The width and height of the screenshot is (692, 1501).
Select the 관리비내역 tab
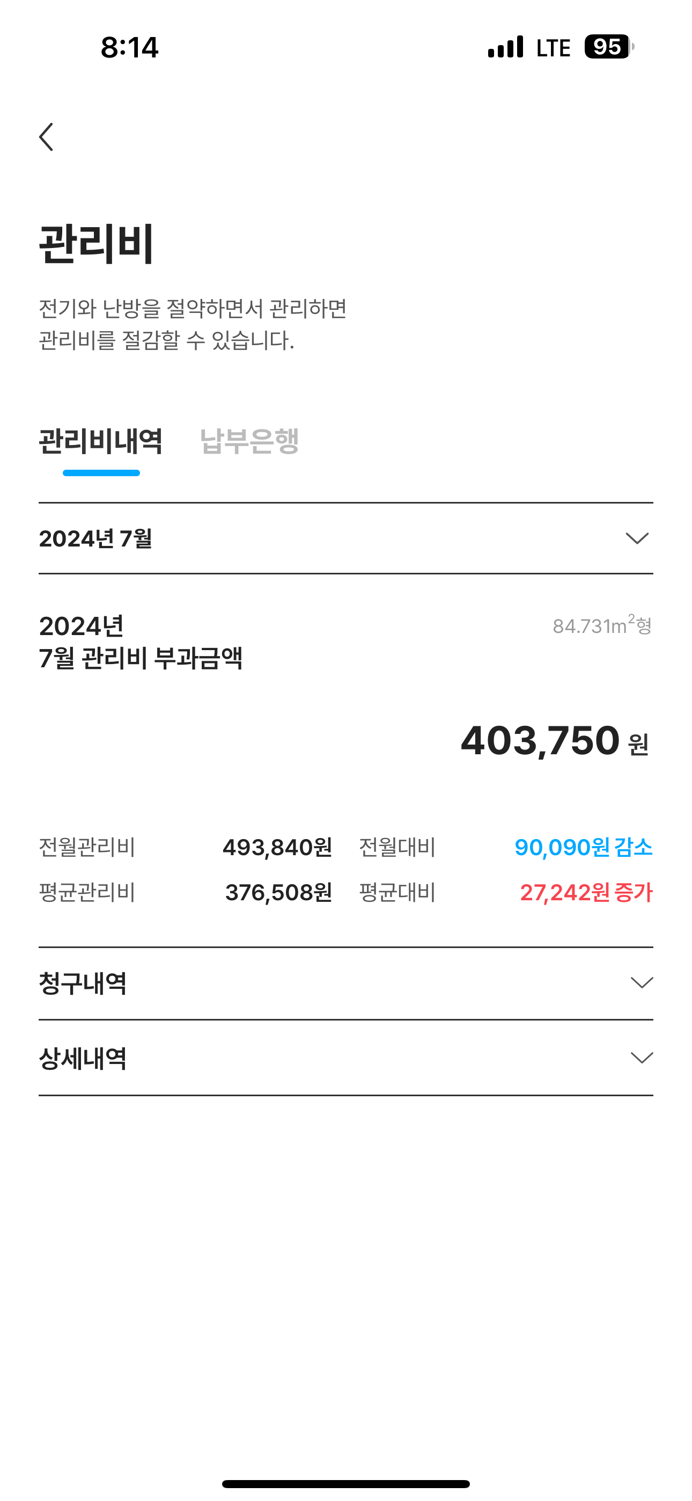[x=101, y=441]
